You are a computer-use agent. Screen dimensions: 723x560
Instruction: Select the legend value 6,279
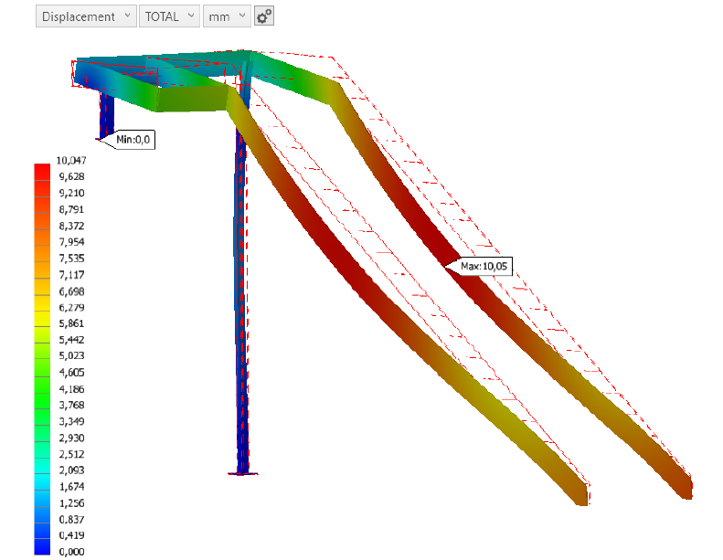71,308
